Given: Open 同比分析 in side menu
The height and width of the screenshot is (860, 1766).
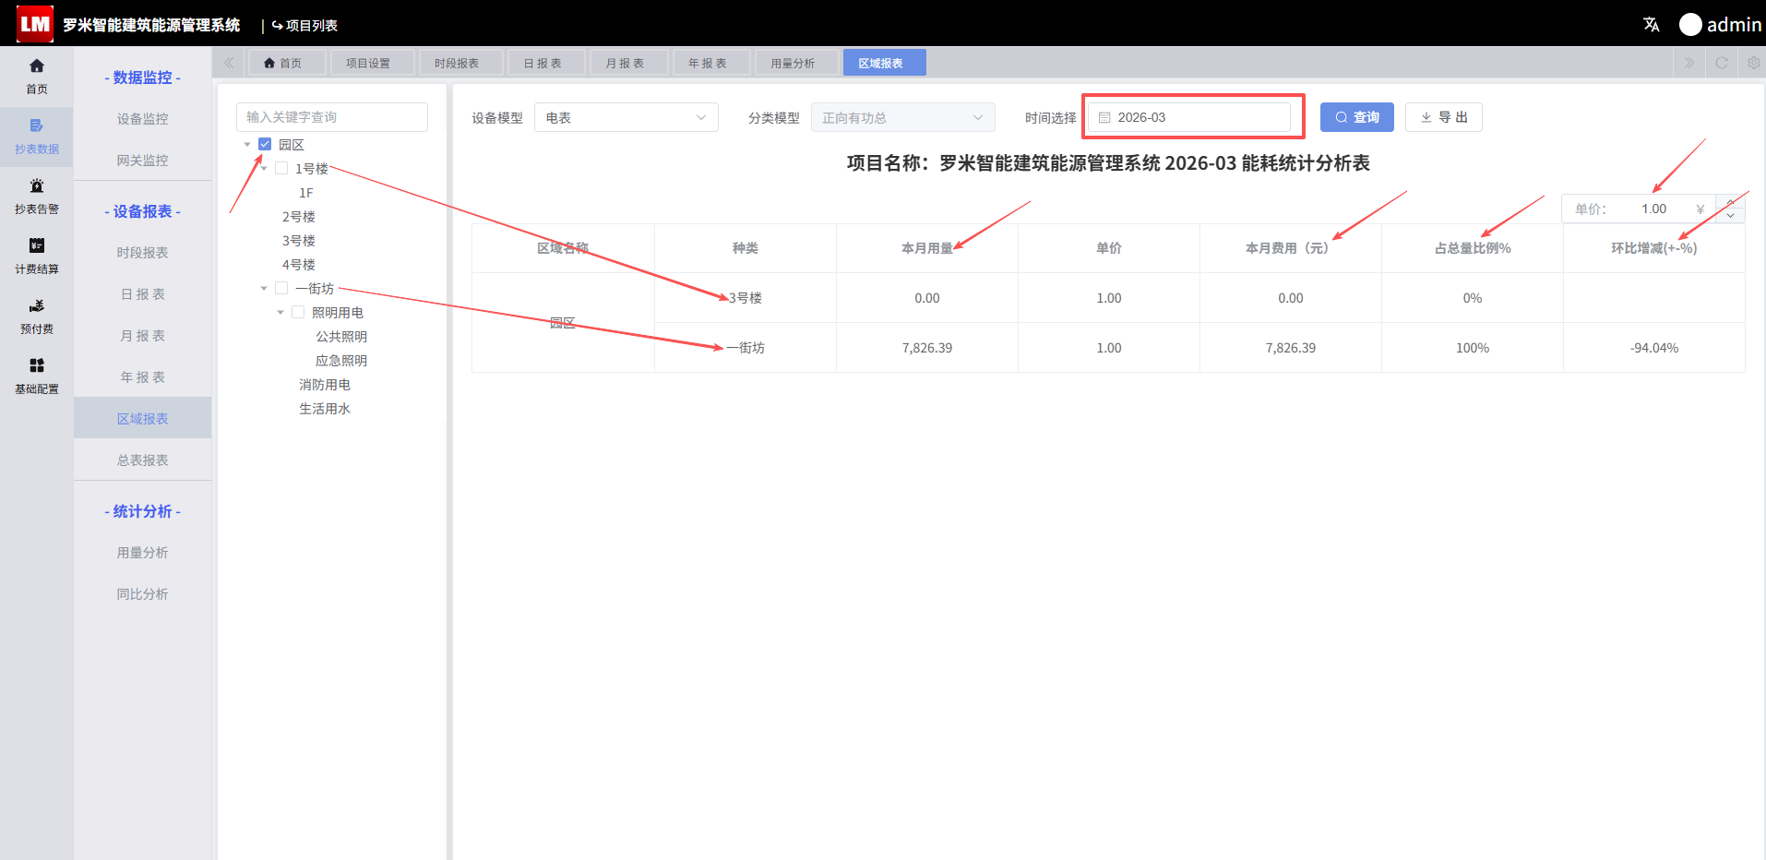Looking at the screenshot, I should 143,593.
